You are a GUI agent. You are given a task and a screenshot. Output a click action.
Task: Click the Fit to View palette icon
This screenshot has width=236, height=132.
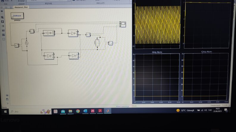(2, 22)
